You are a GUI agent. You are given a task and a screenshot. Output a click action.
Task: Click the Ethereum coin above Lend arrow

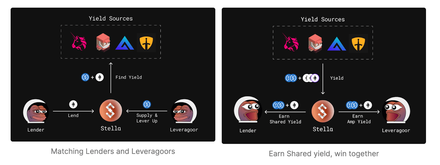pyautogui.click(x=73, y=105)
